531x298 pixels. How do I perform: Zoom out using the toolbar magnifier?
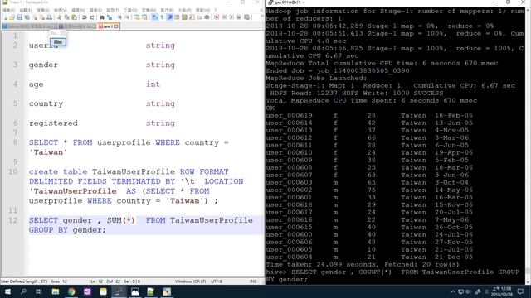coord(127,17)
